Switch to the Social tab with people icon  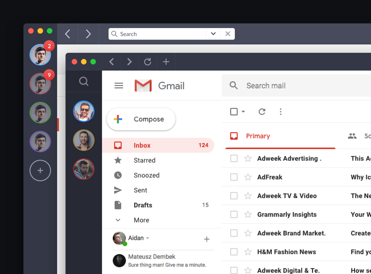click(x=359, y=136)
